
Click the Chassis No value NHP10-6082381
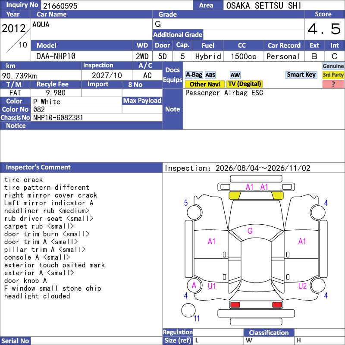(x=58, y=118)
